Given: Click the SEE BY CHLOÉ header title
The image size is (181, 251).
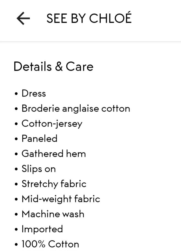Looking at the screenshot, I should tap(89, 19).
